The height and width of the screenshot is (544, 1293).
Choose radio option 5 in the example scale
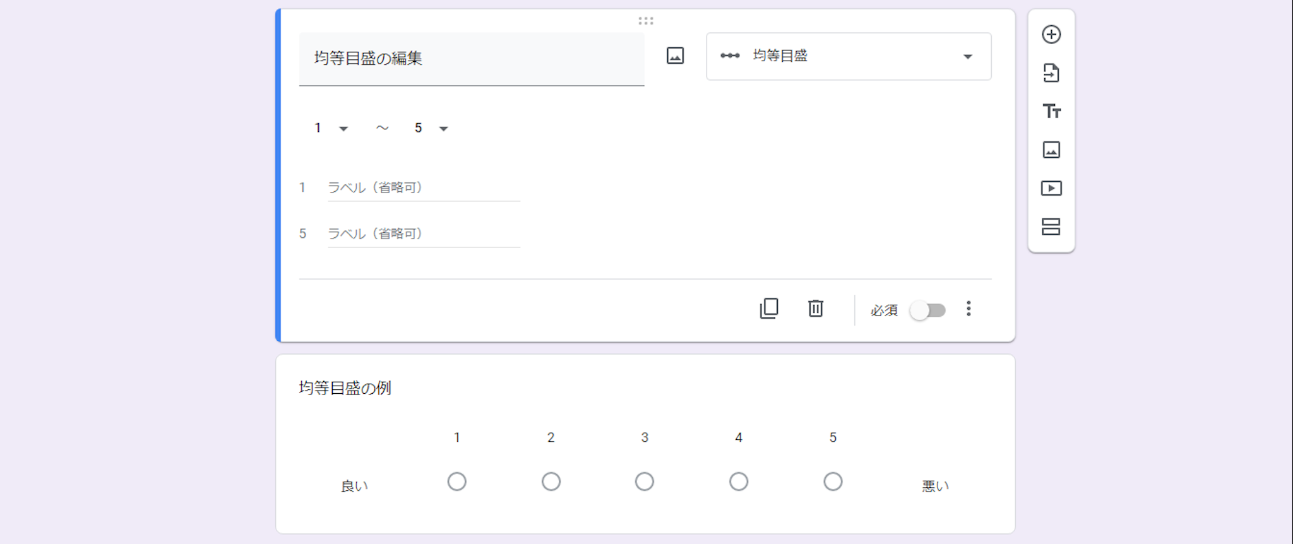click(833, 482)
